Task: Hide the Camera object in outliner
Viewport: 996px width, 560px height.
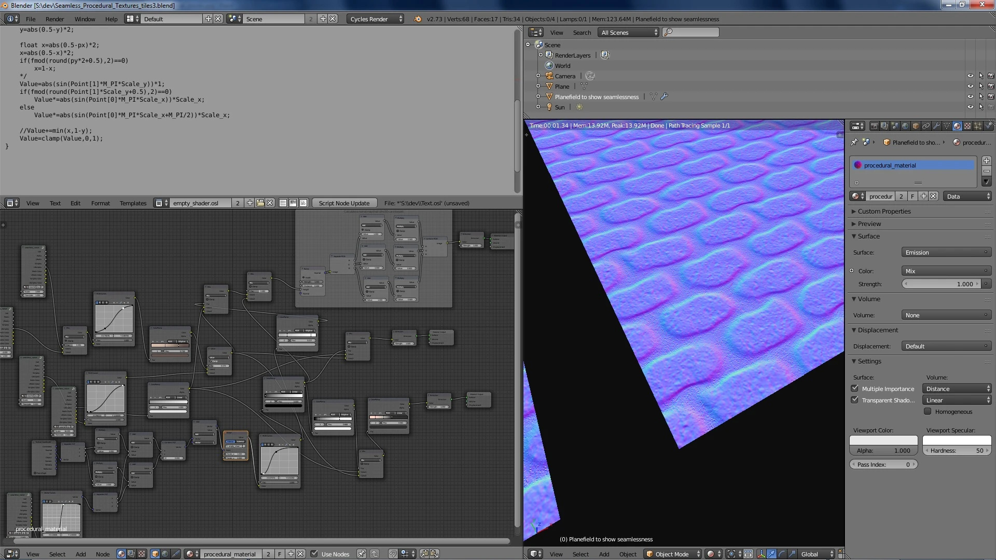Action: point(970,76)
